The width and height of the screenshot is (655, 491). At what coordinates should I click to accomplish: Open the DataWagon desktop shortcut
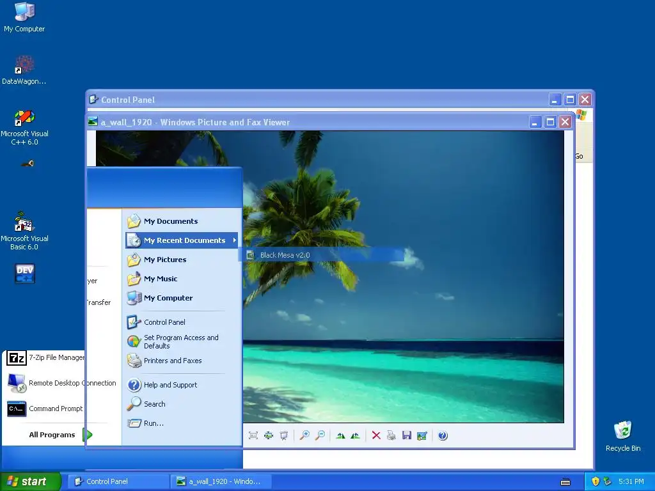tap(24, 70)
